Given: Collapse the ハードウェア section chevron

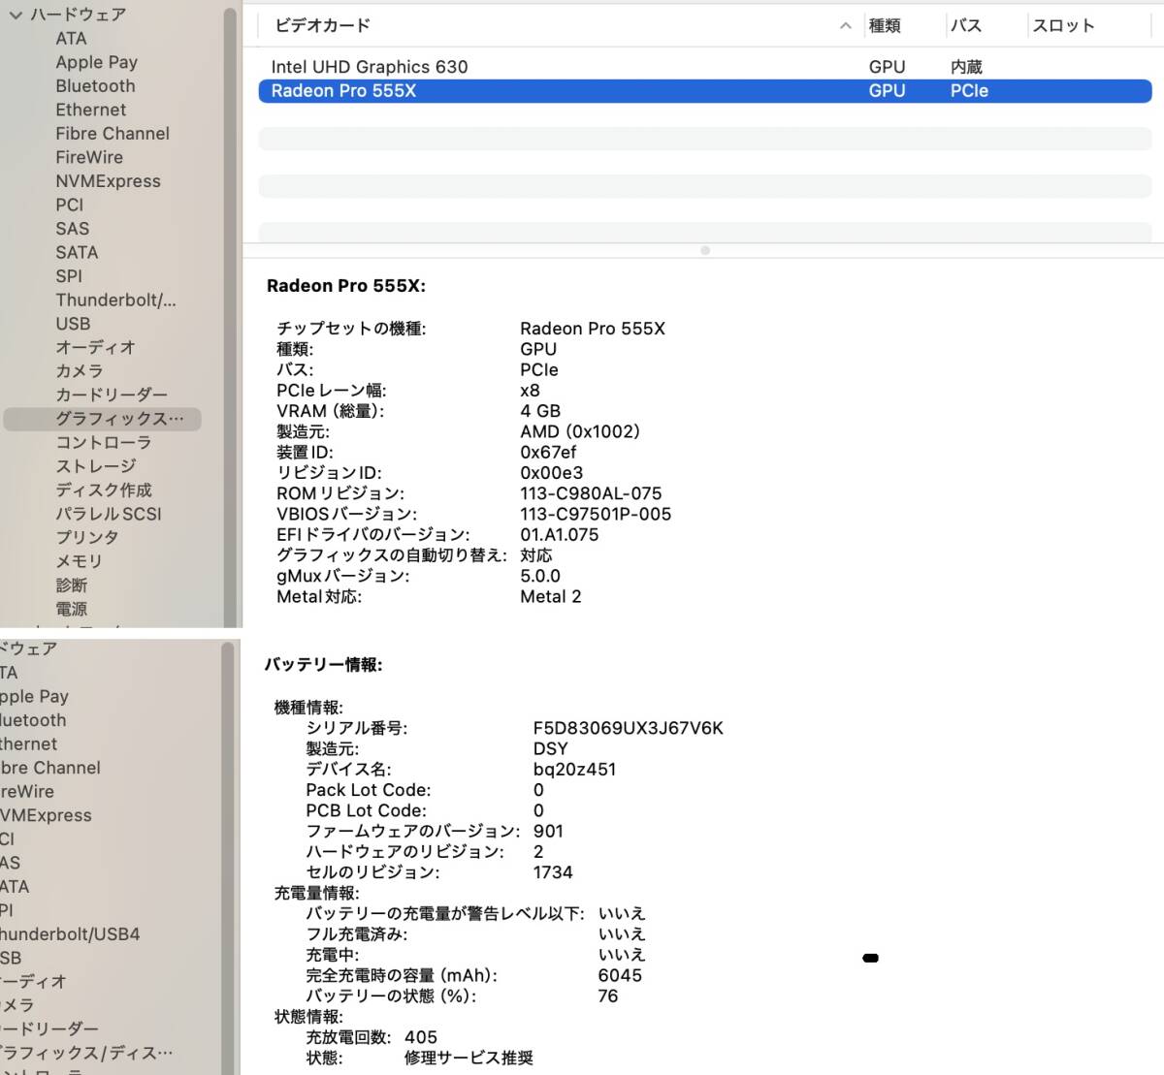Looking at the screenshot, I should click(15, 15).
